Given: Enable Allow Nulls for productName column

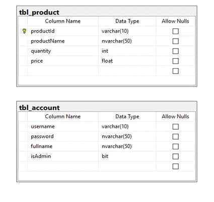Looking at the screenshot, I should pyautogui.click(x=175, y=41).
